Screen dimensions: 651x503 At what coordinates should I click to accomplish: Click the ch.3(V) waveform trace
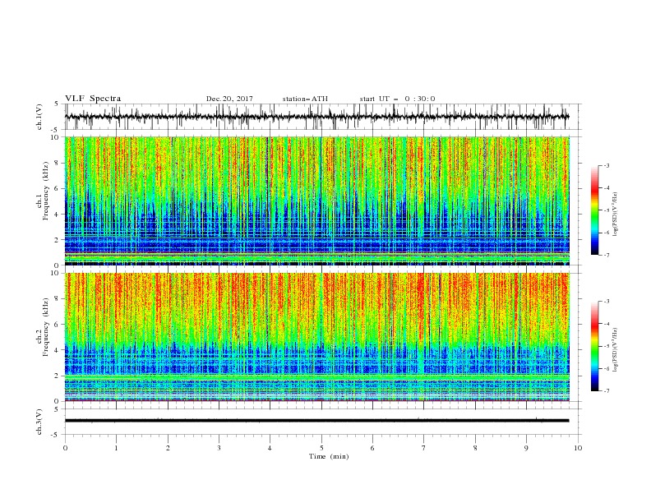(316, 421)
